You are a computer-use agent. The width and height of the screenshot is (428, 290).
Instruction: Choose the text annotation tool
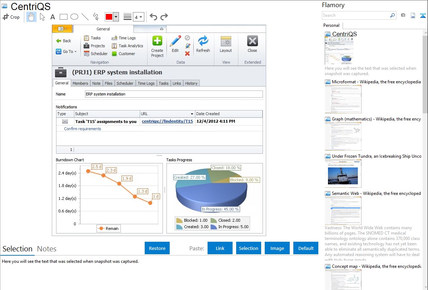click(53, 17)
